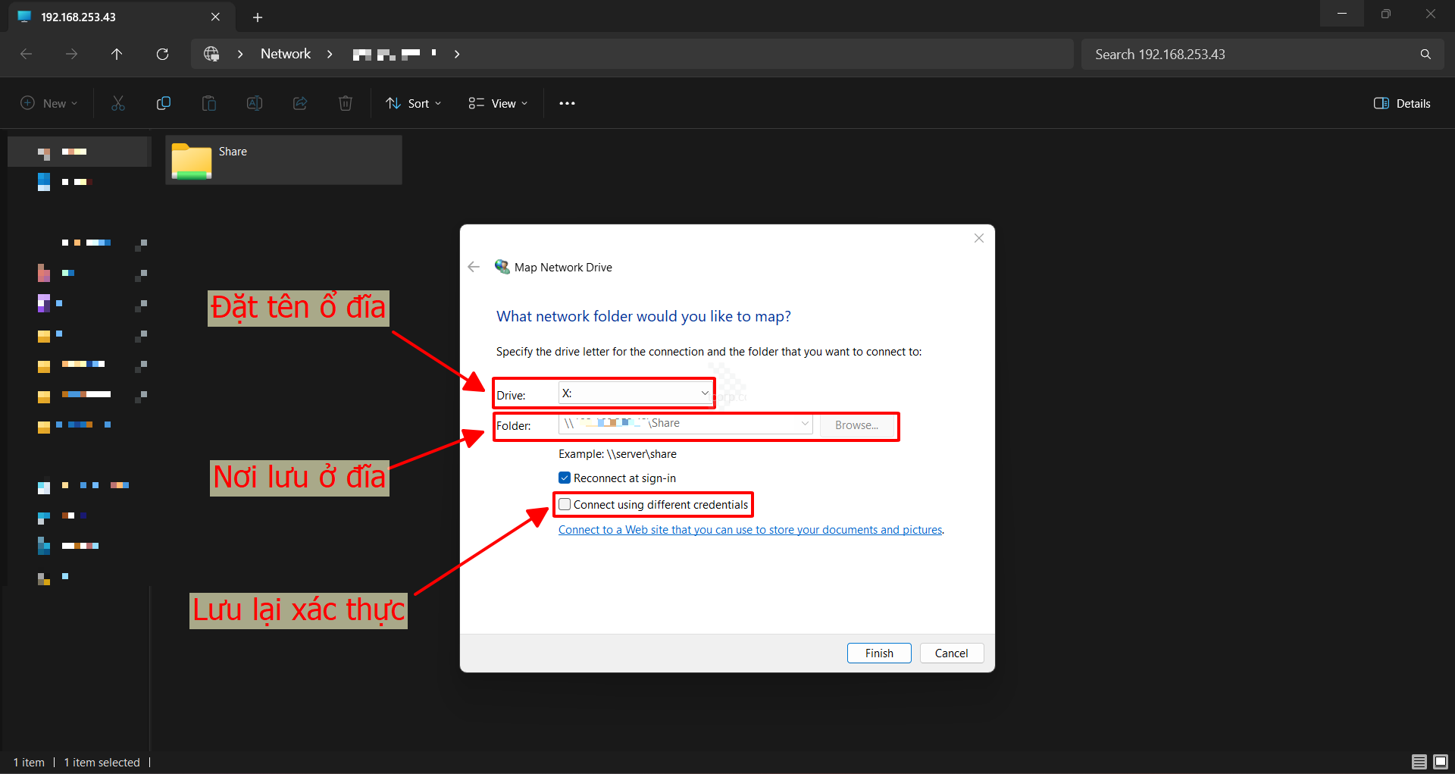
Task: Click the Refresh icon in navigation bar
Action: tap(162, 54)
